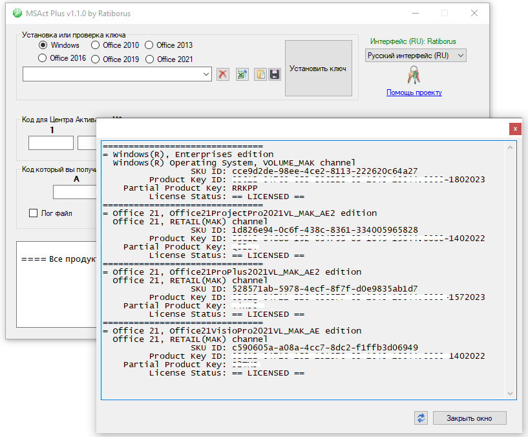Click the Partial Product Key RRKPP value
The width and height of the screenshot is (528, 437).
(x=245, y=188)
